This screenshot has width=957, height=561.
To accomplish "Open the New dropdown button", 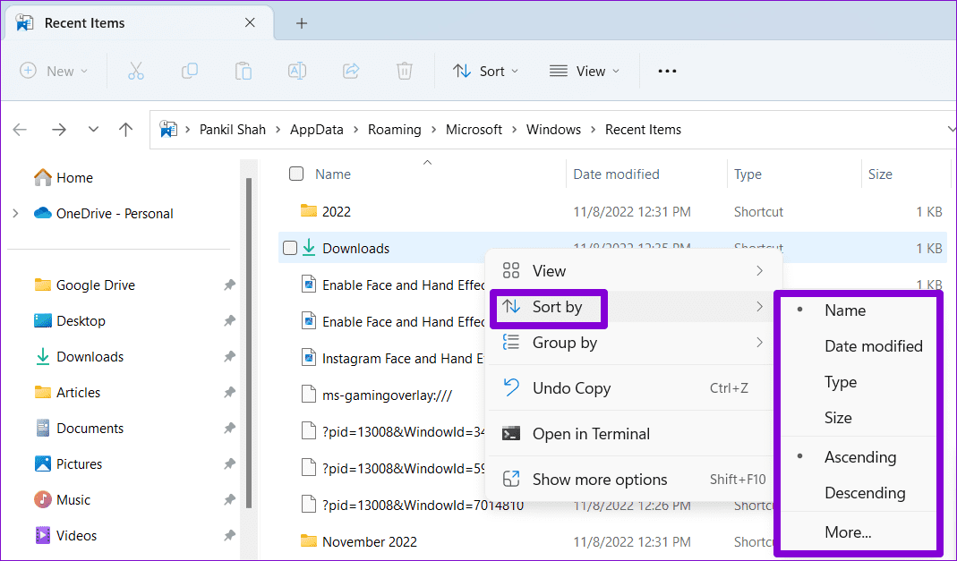I will [x=54, y=72].
